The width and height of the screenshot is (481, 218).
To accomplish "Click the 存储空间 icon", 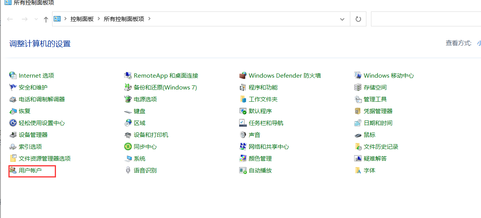I will coord(358,87).
